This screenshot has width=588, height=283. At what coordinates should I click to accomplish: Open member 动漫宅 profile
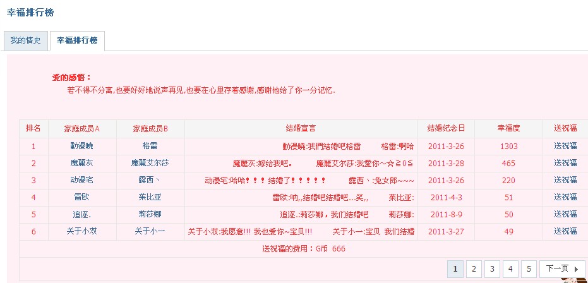tap(81, 180)
